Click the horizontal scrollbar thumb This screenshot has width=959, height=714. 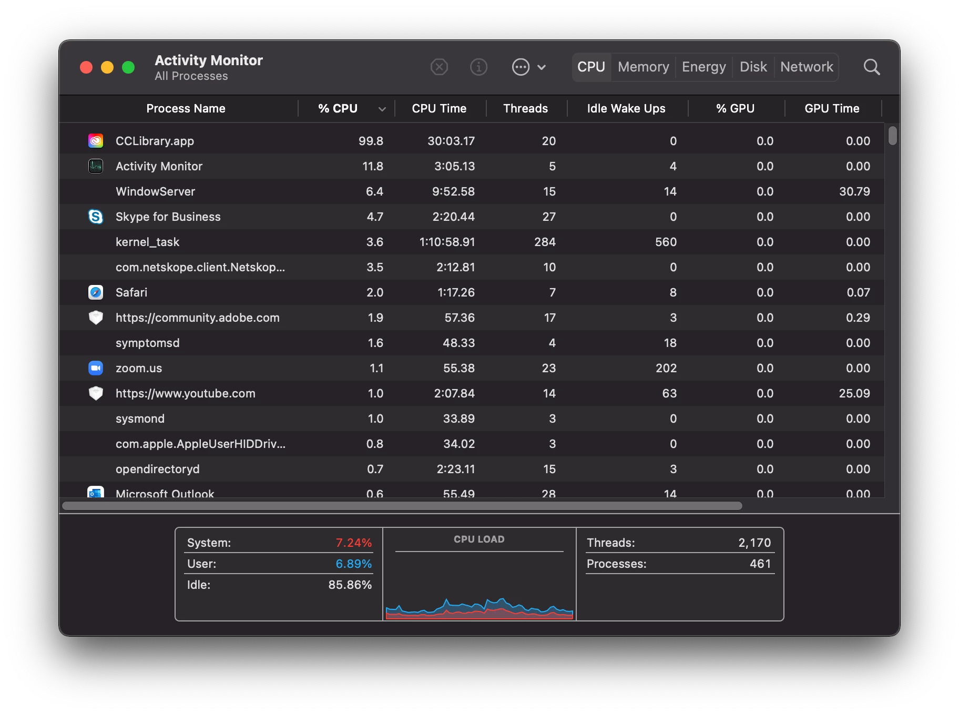pos(402,506)
